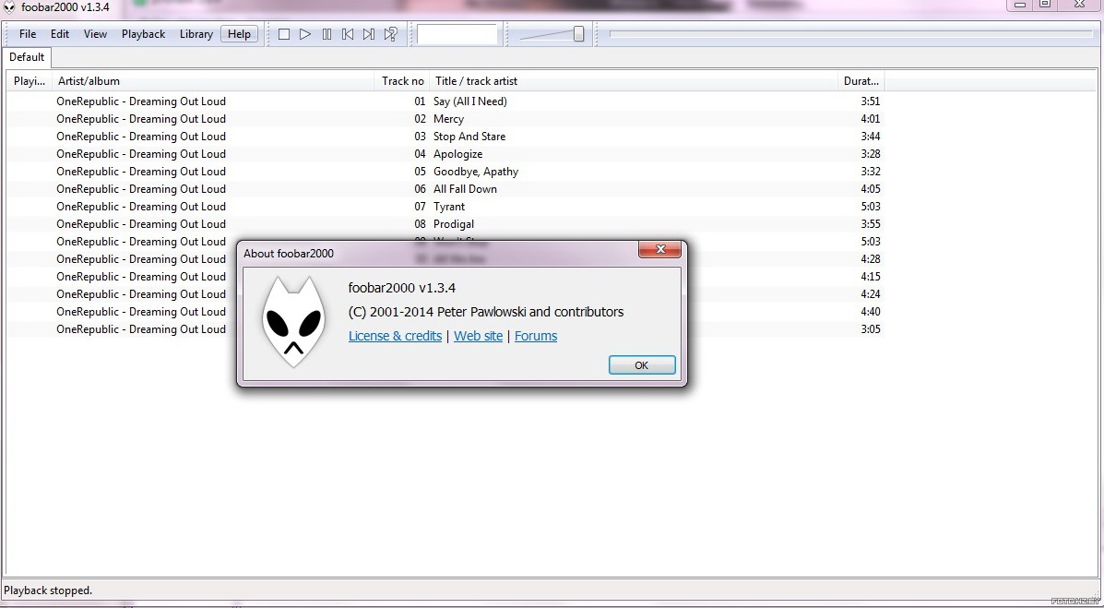Viewport: 1104px width, 608px height.
Task: Select the track Prodigal
Action: pos(454,224)
